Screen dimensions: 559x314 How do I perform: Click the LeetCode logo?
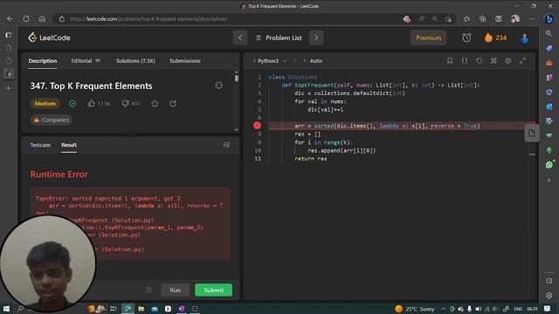pyautogui.click(x=49, y=38)
